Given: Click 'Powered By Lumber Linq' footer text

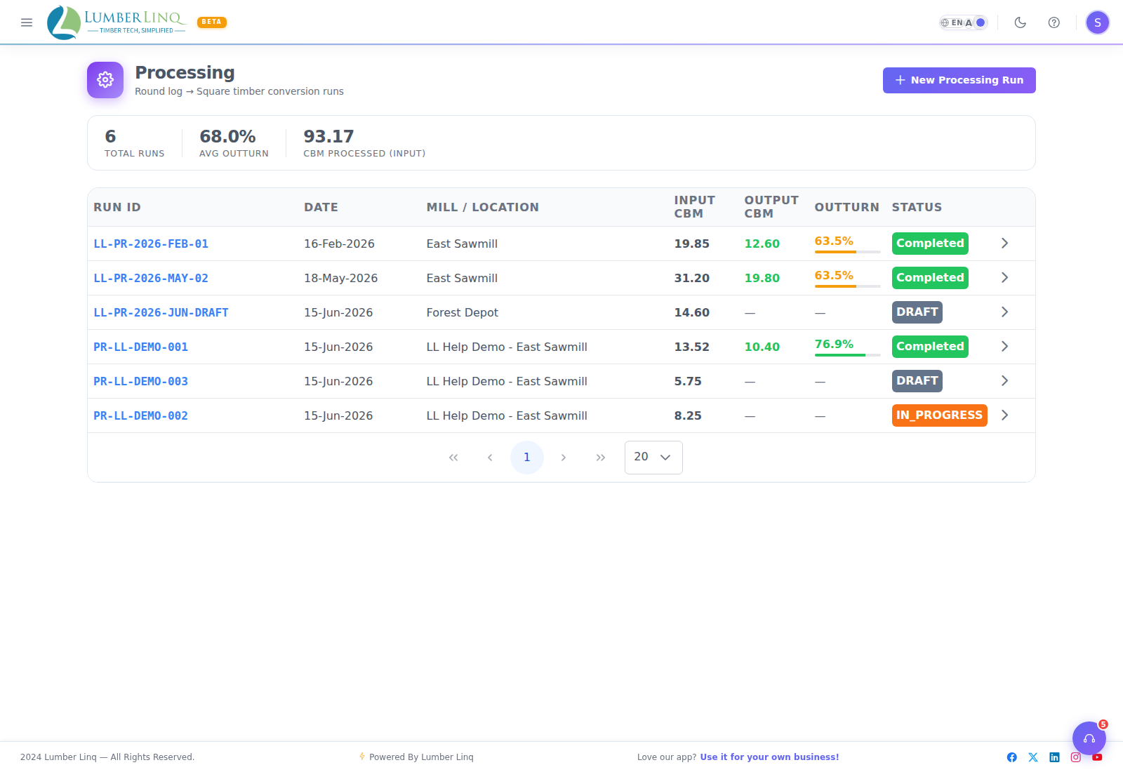Looking at the screenshot, I should tap(421, 757).
